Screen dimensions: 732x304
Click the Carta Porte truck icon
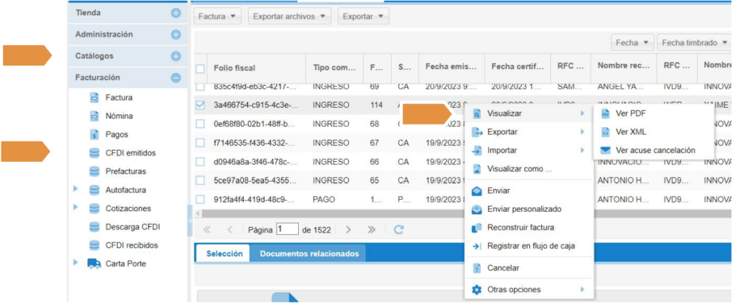(x=94, y=263)
